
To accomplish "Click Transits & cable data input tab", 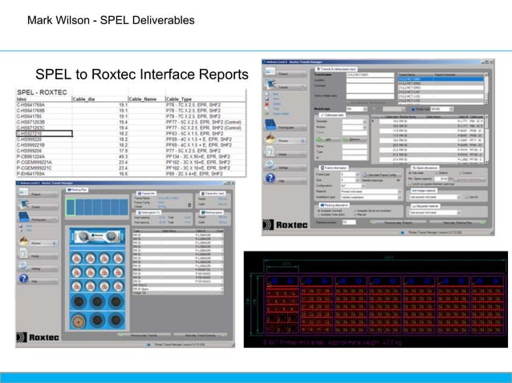I will click(x=336, y=69).
